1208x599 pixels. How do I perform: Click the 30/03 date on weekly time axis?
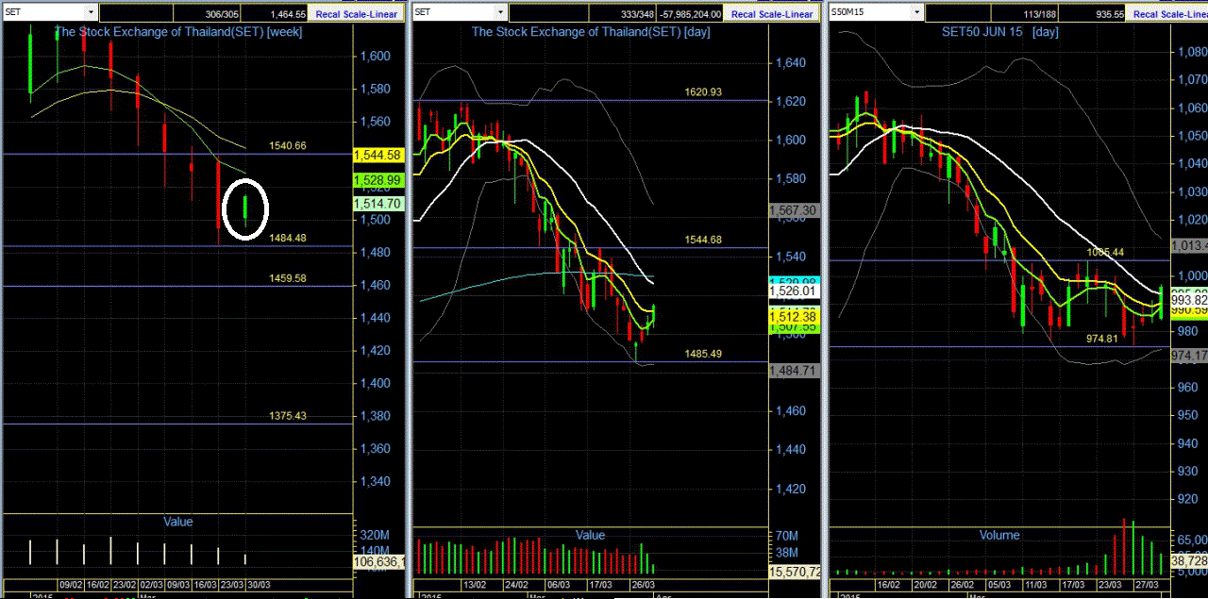click(257, 584)
